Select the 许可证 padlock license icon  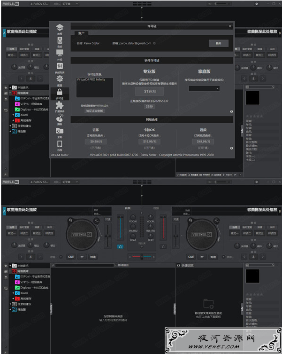[x=60, y=92]
